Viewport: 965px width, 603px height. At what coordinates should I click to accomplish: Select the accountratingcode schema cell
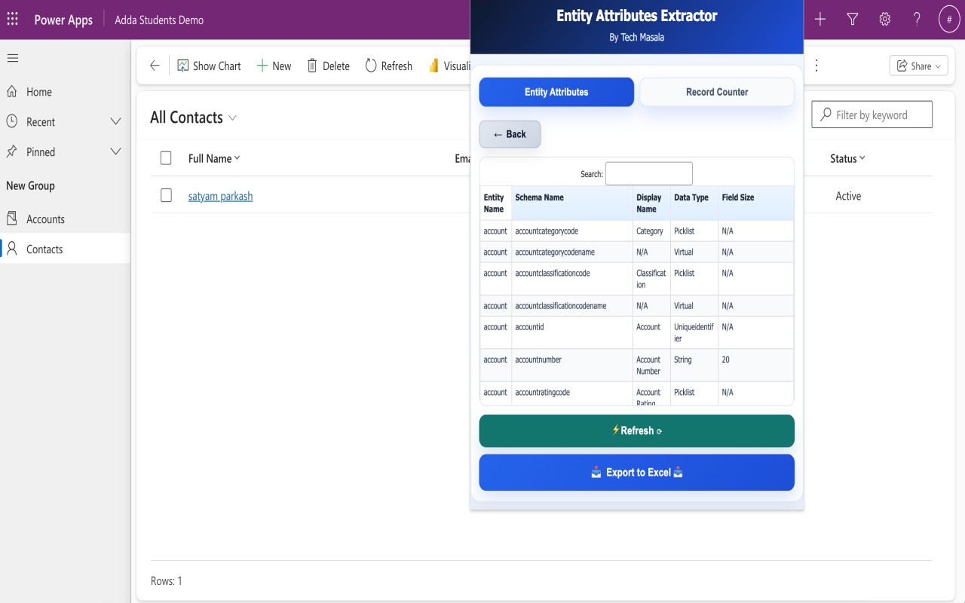[572, 393]
